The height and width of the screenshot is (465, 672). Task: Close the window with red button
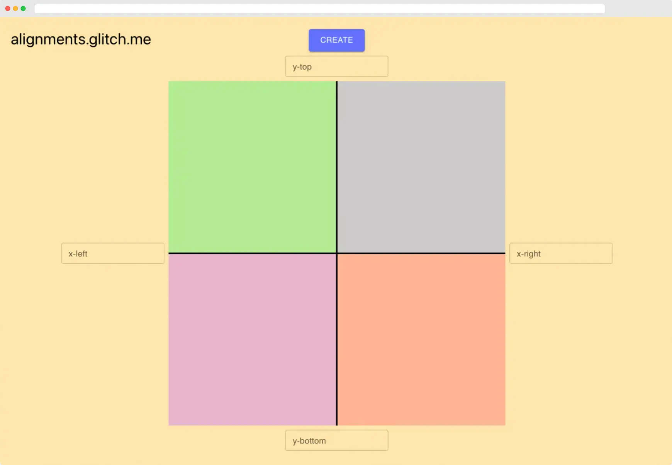point(7,8)
